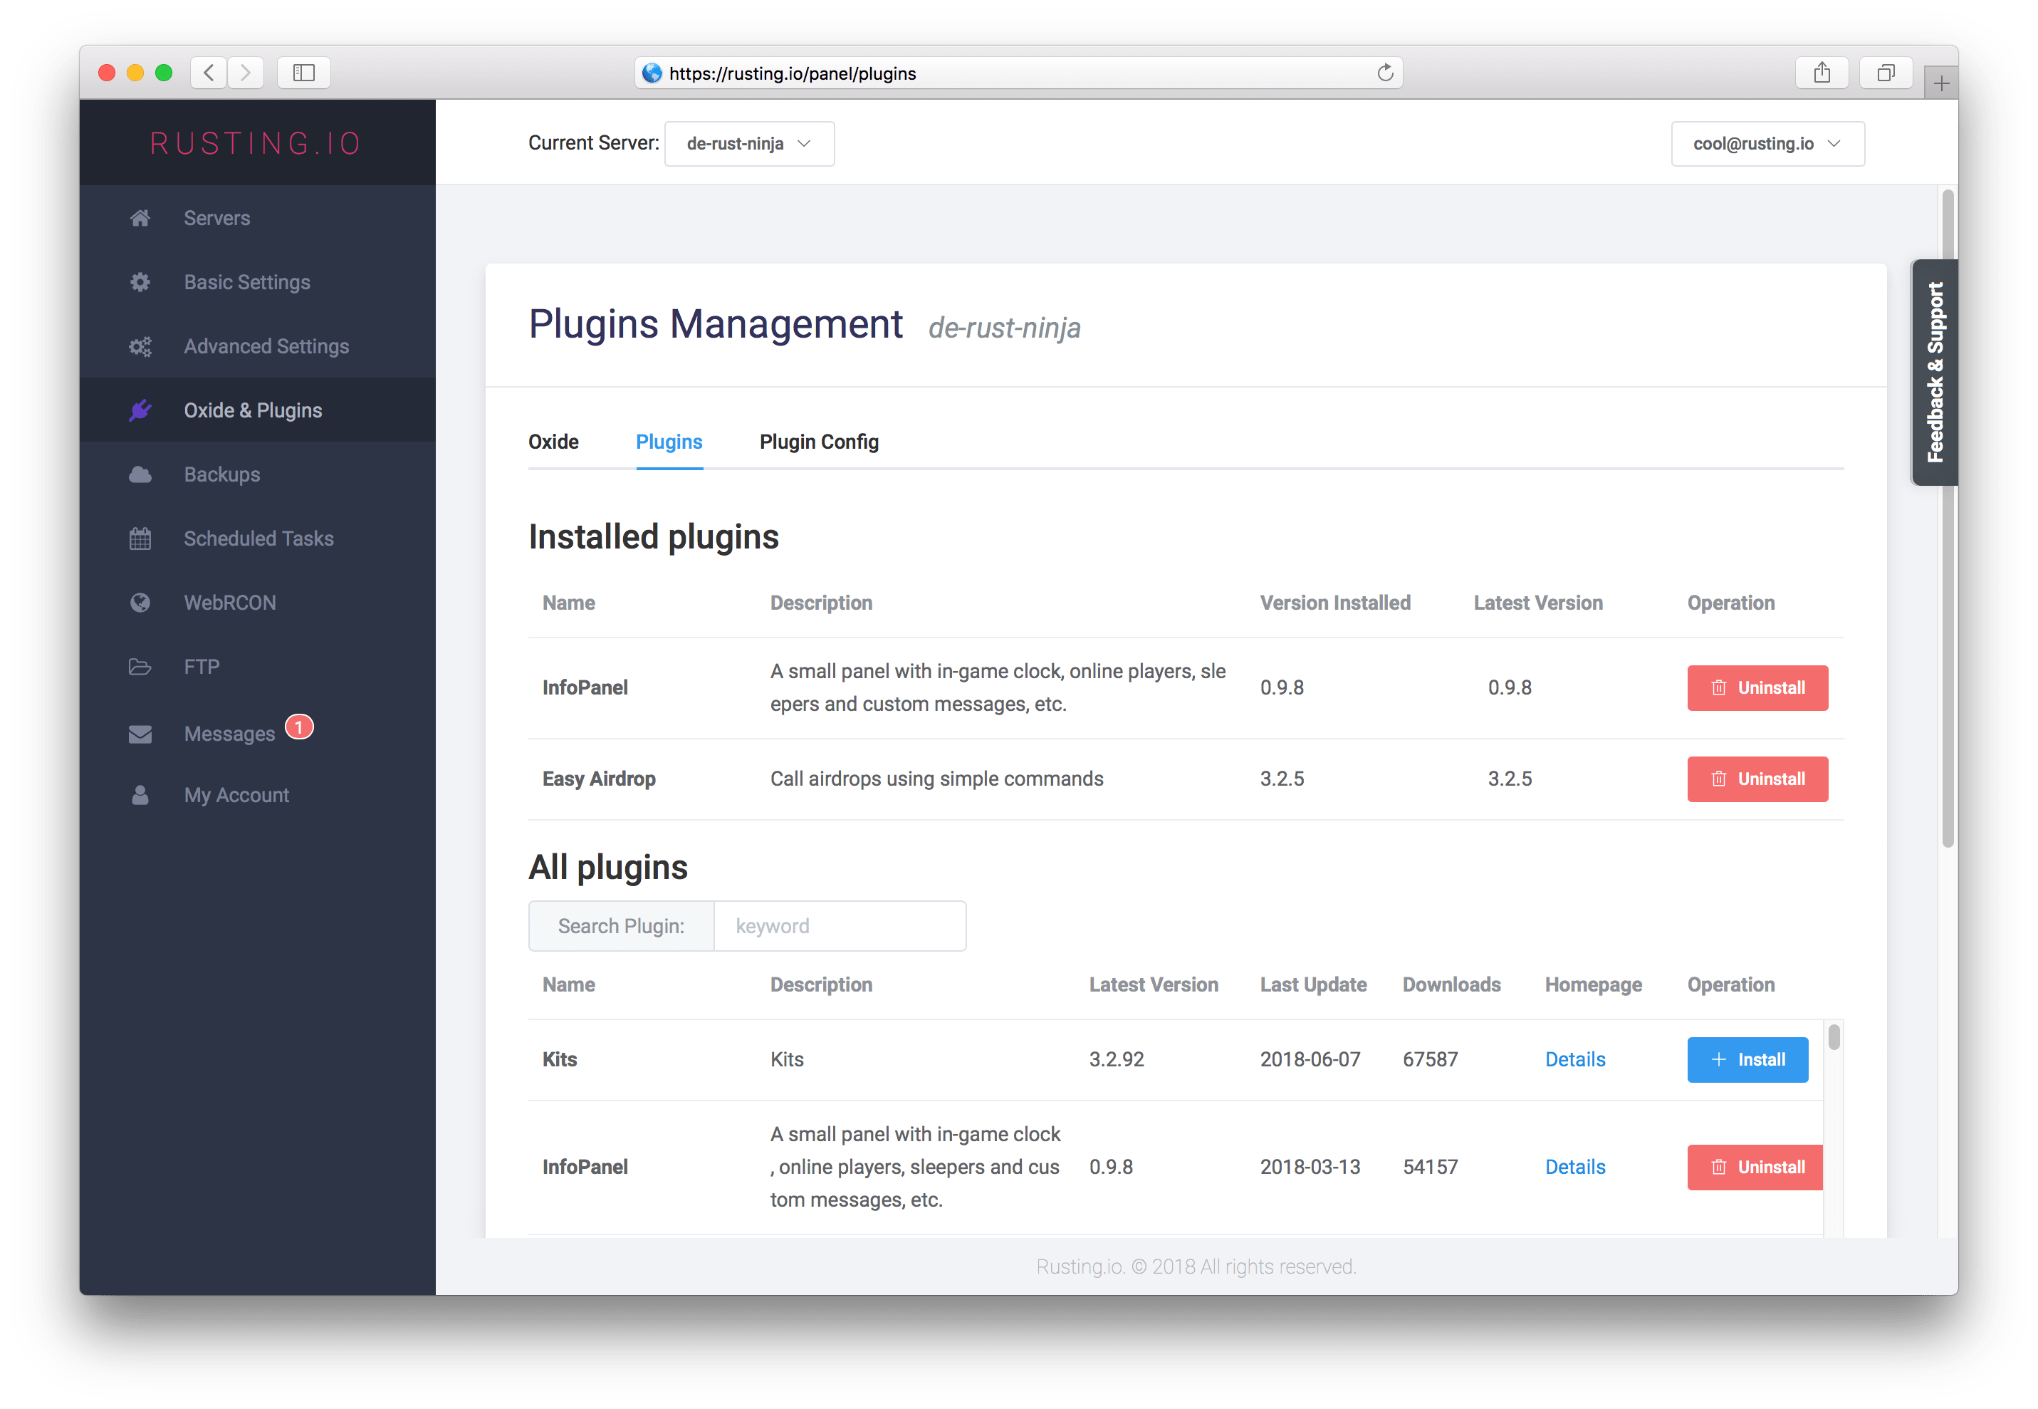Open a new browser tab with plus
This screenshot has height=1409, width=2038.
coord(1941,83)
